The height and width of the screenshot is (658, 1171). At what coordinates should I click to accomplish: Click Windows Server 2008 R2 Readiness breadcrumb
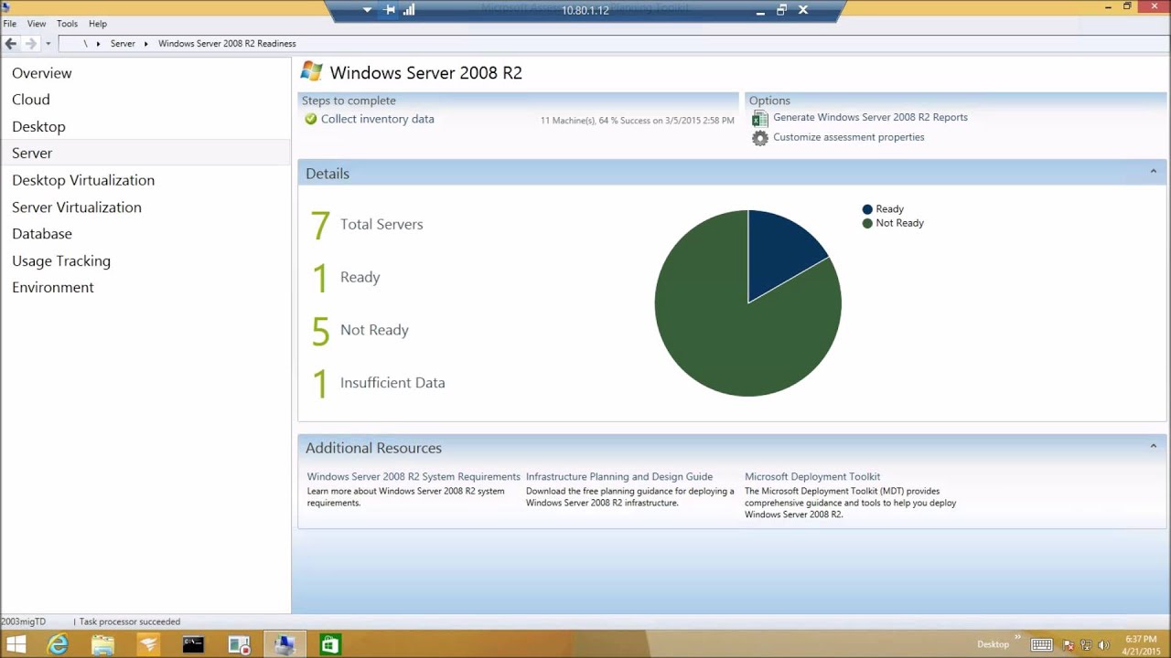227,44
